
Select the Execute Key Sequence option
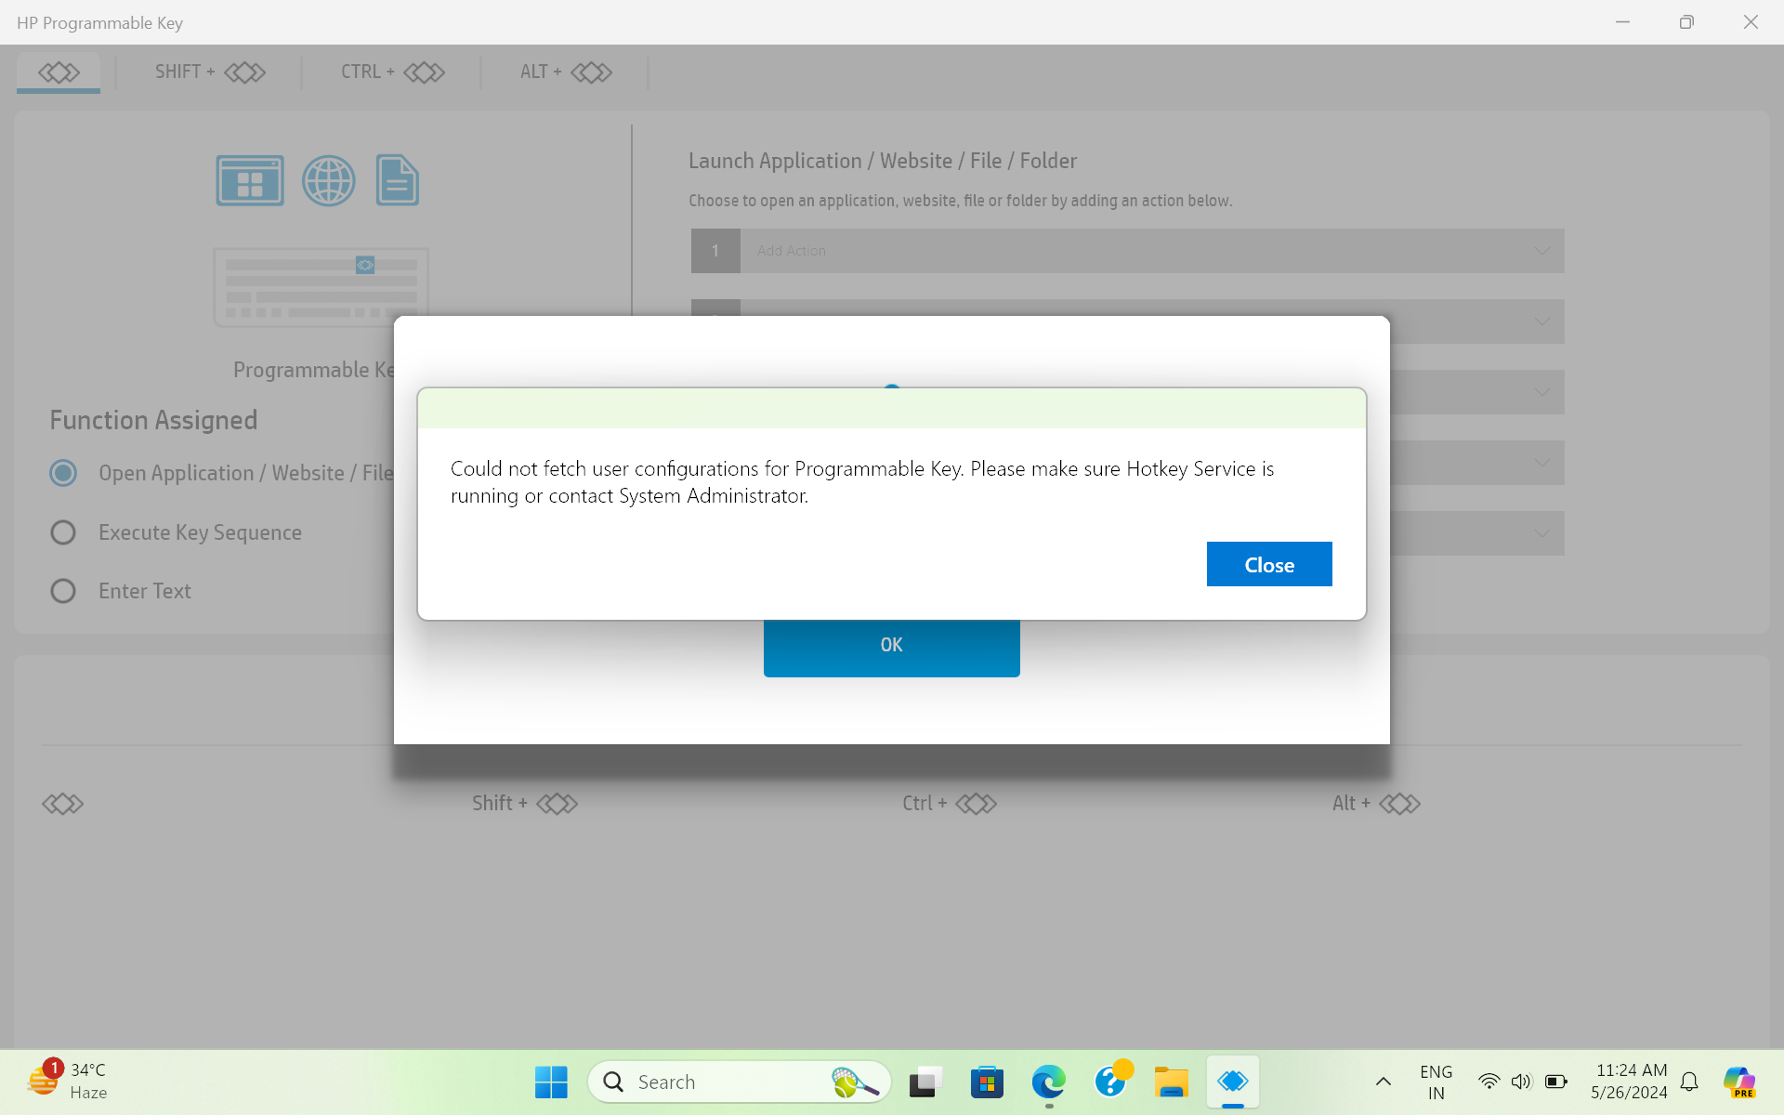pyautogui.click(x=62, y=531)
